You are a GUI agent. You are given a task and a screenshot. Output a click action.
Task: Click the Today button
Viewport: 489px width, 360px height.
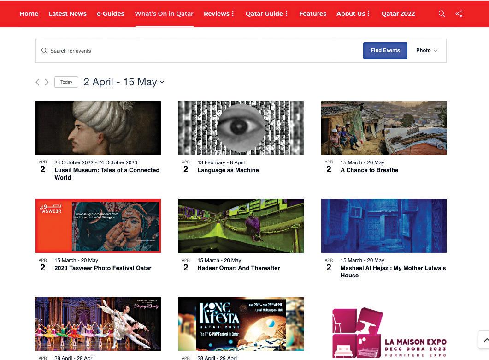[x=66, y=82]
